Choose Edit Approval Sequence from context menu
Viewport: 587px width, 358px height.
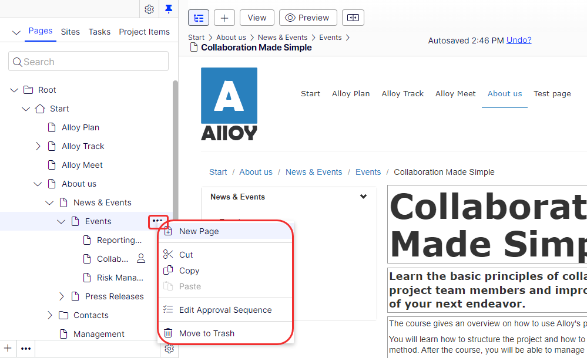[225, 309]
